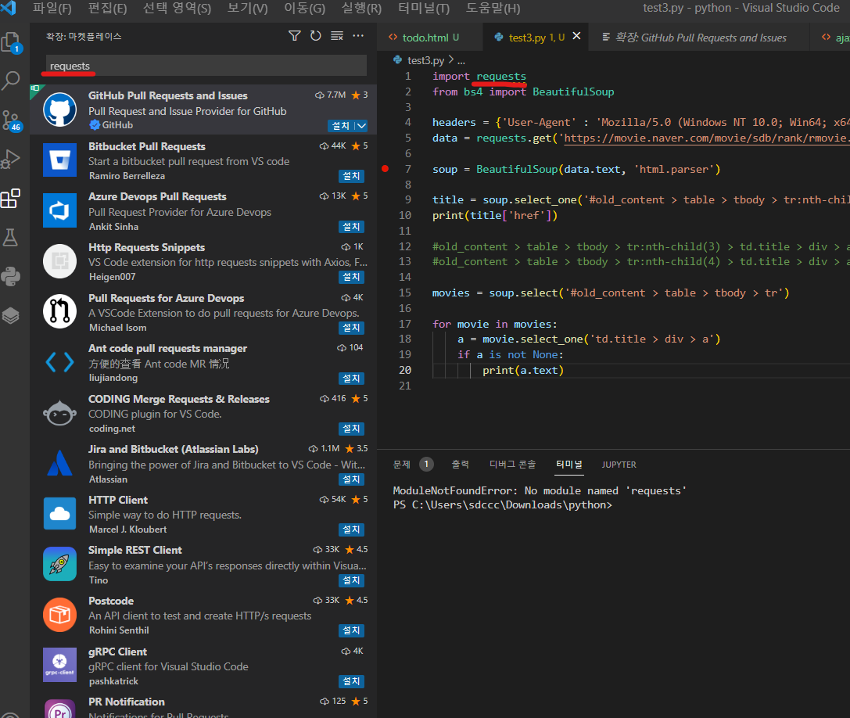Click the GitHub Pull Requests extension icon

pos(59,109)
